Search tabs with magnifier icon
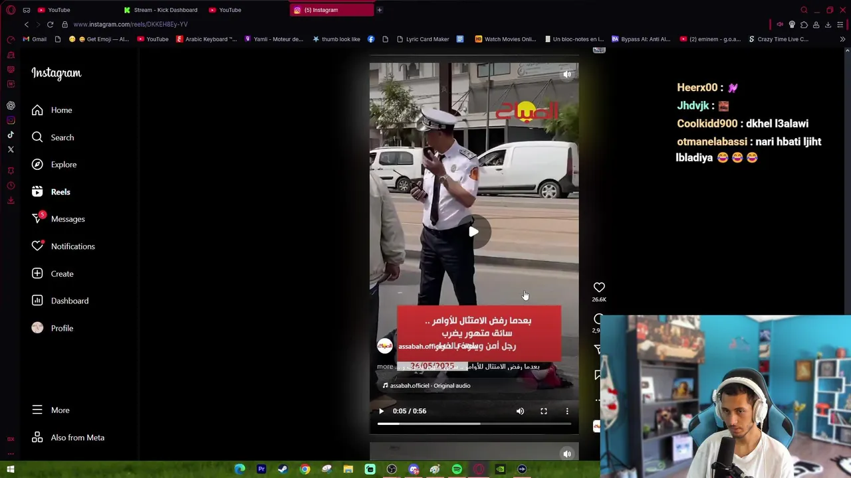The width and height of the screenshot is (851, 478). click(804, 10)
